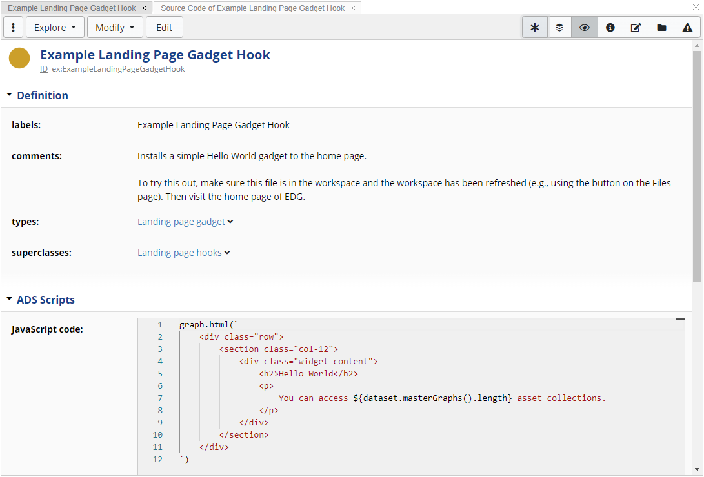Click the Edit button

(164, 27)
